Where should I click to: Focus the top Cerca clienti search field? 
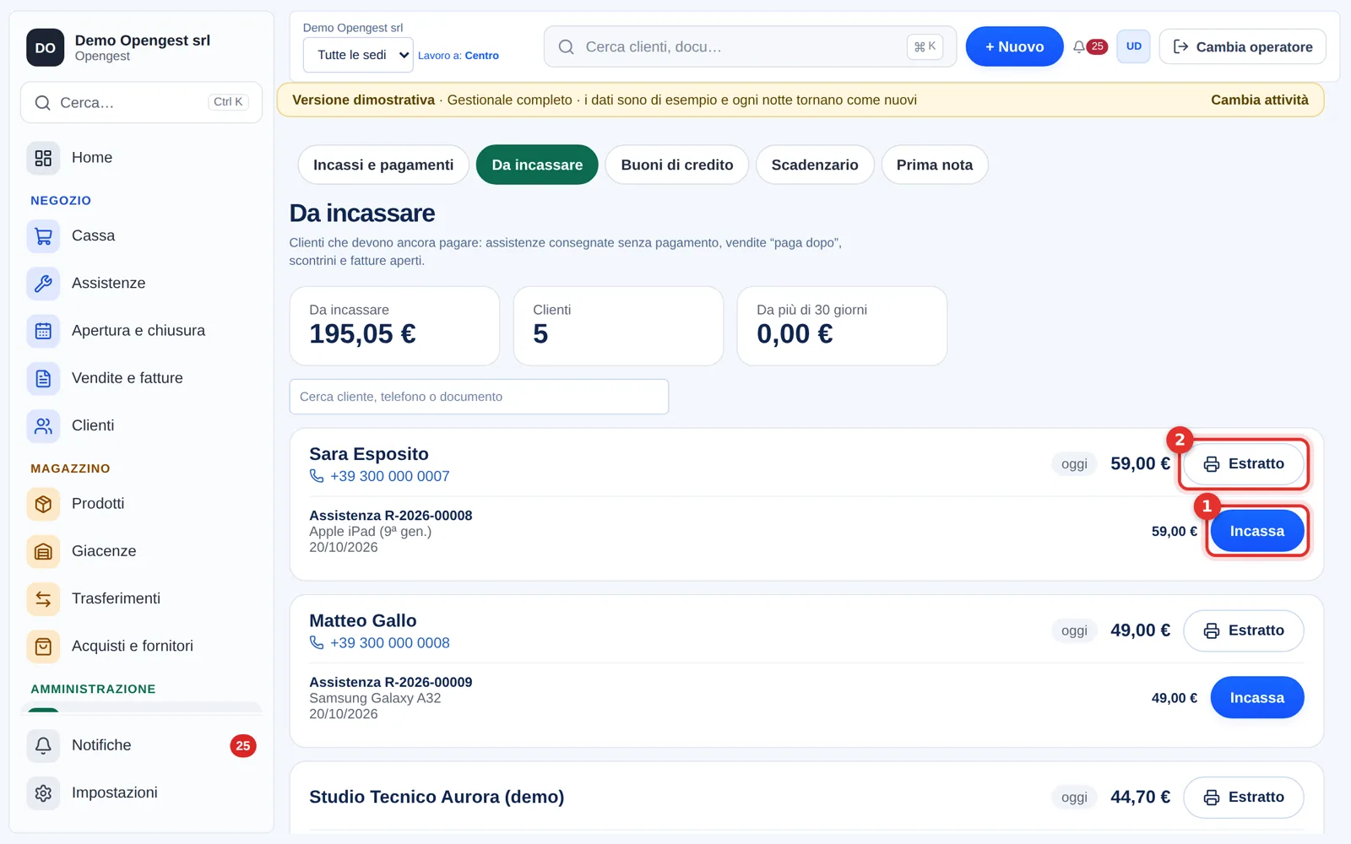[x=751, y=46]
